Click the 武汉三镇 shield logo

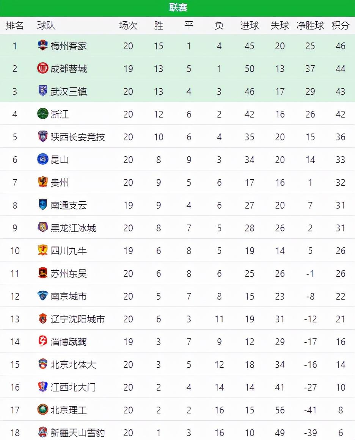point(42,91)
